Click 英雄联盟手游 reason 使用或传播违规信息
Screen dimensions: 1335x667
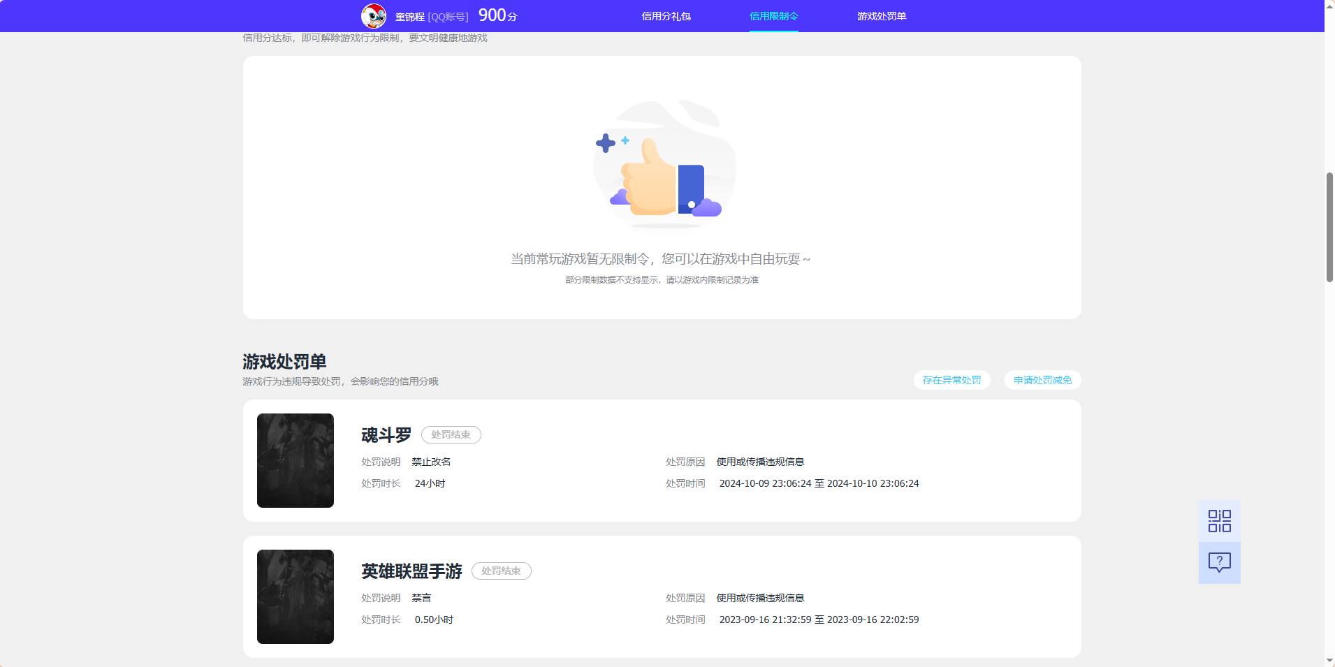click(x=760, y=598)
